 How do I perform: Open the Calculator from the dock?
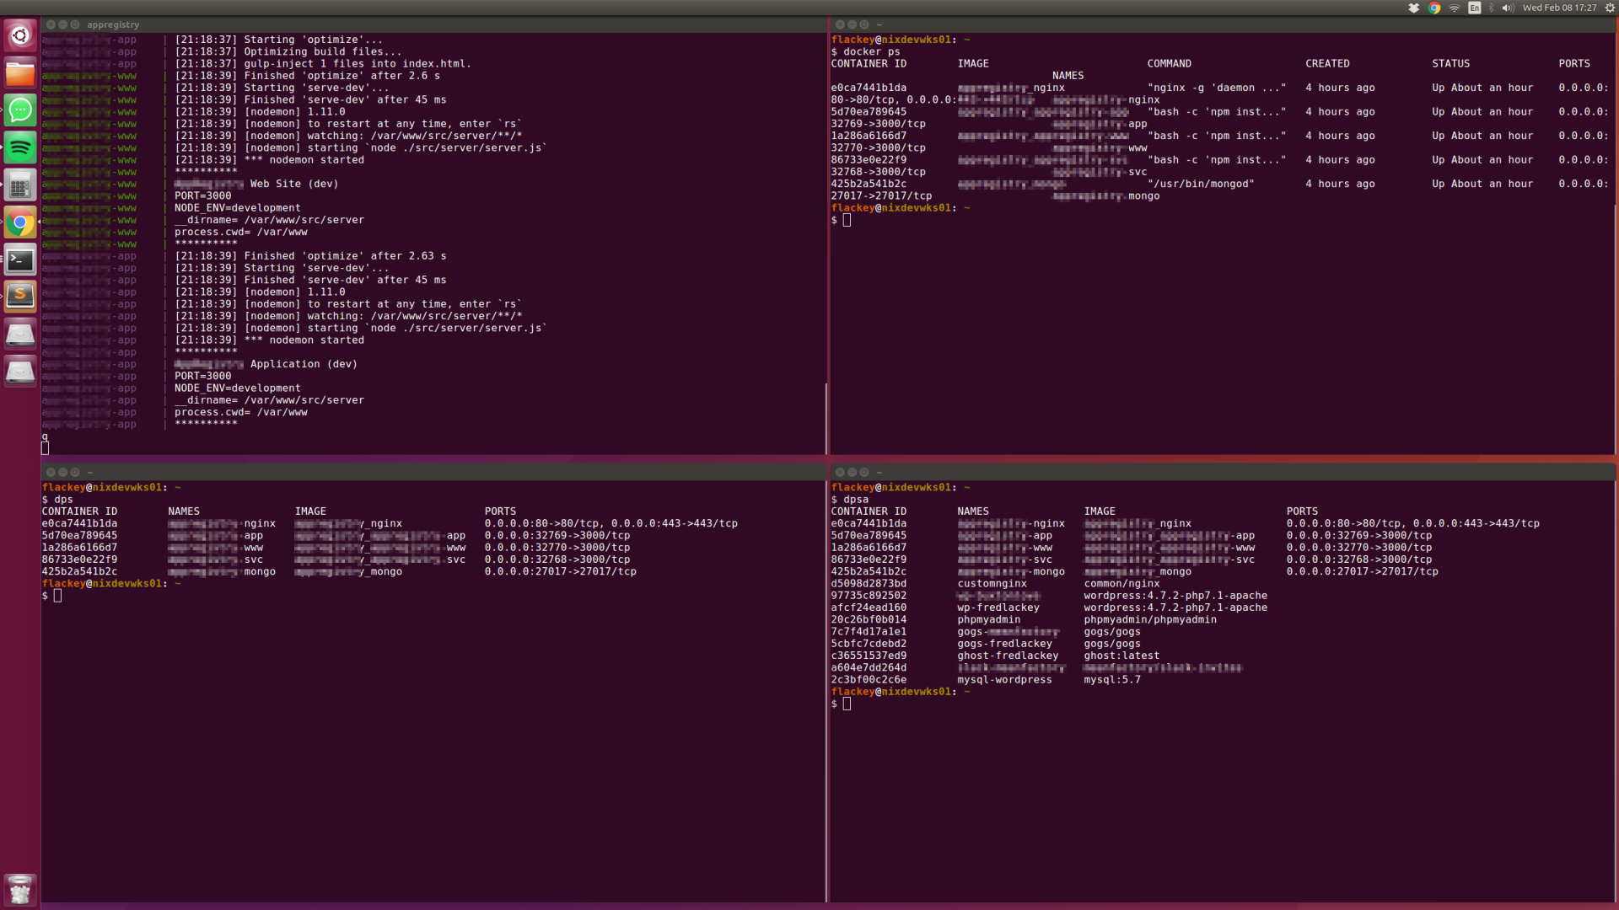pos(20,185)
